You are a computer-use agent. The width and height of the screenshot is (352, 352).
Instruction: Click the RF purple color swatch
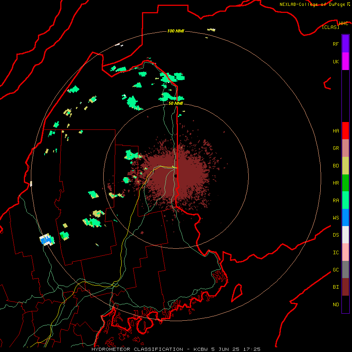pos(345,44)
